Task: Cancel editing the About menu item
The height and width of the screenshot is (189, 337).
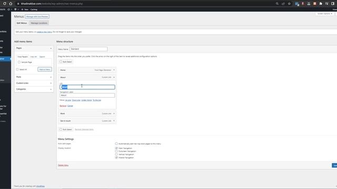Action: [x=70, y=106]
